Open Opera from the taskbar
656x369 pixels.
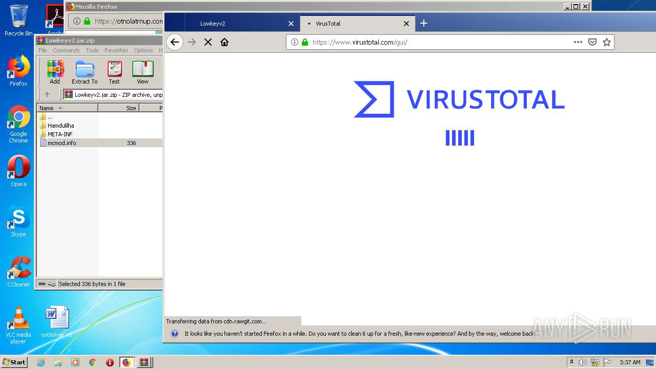[x=110, y=362]
